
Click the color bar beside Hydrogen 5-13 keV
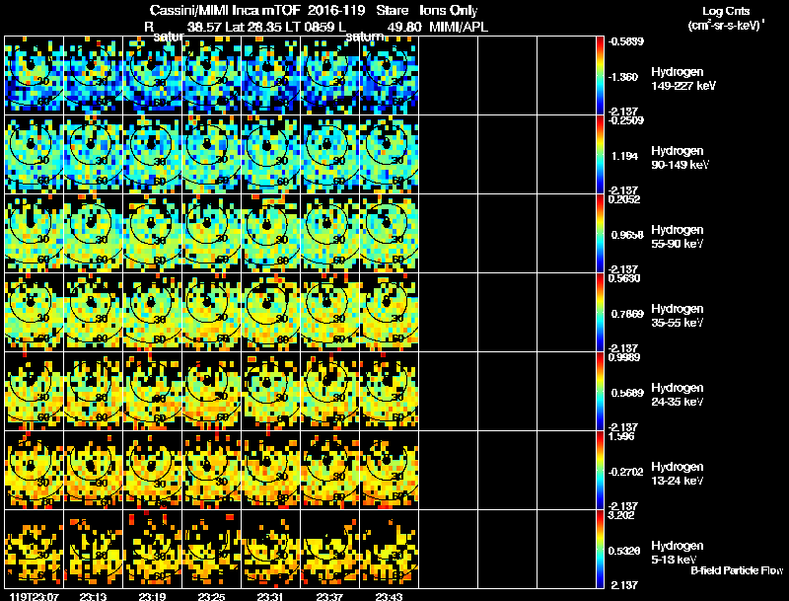click(600, 550)
